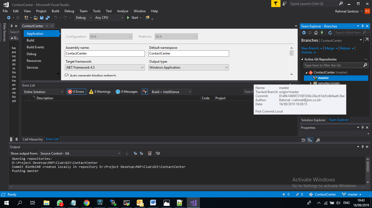Click the Manage Connections plug icon
The width and height of the screenshot is (372, 208).
pyautogui.click(x=322, y=33)
